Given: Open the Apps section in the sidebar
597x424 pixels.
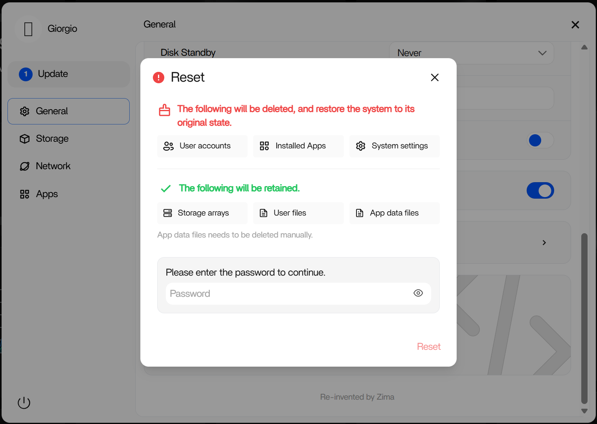Looking at the screenshot, I should (47, 194).
